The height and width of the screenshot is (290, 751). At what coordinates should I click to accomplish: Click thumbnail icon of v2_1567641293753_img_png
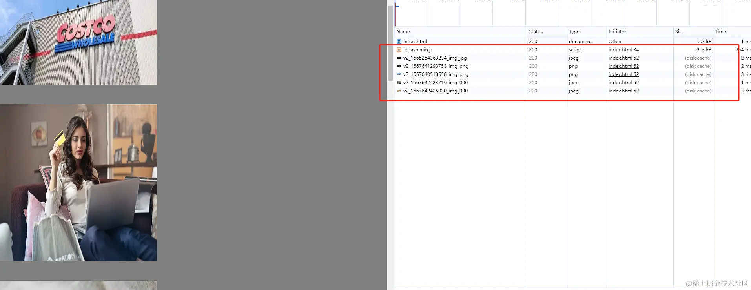pyautogui.click(x=399, y=66)
